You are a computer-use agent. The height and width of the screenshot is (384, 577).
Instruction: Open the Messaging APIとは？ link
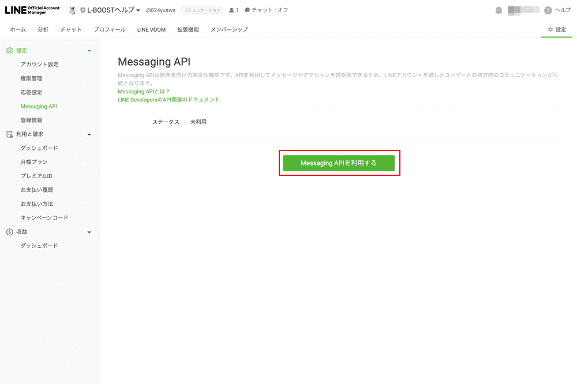144,91
